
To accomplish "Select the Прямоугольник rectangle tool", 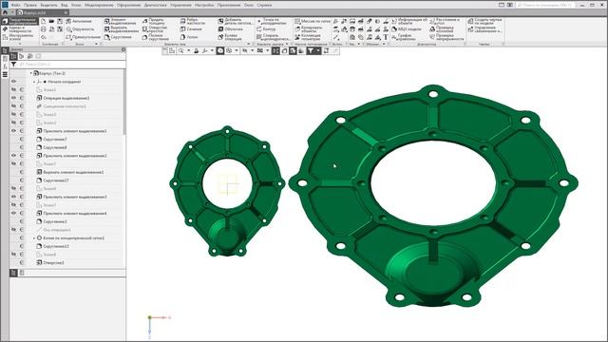I will (x=83, y=37).
